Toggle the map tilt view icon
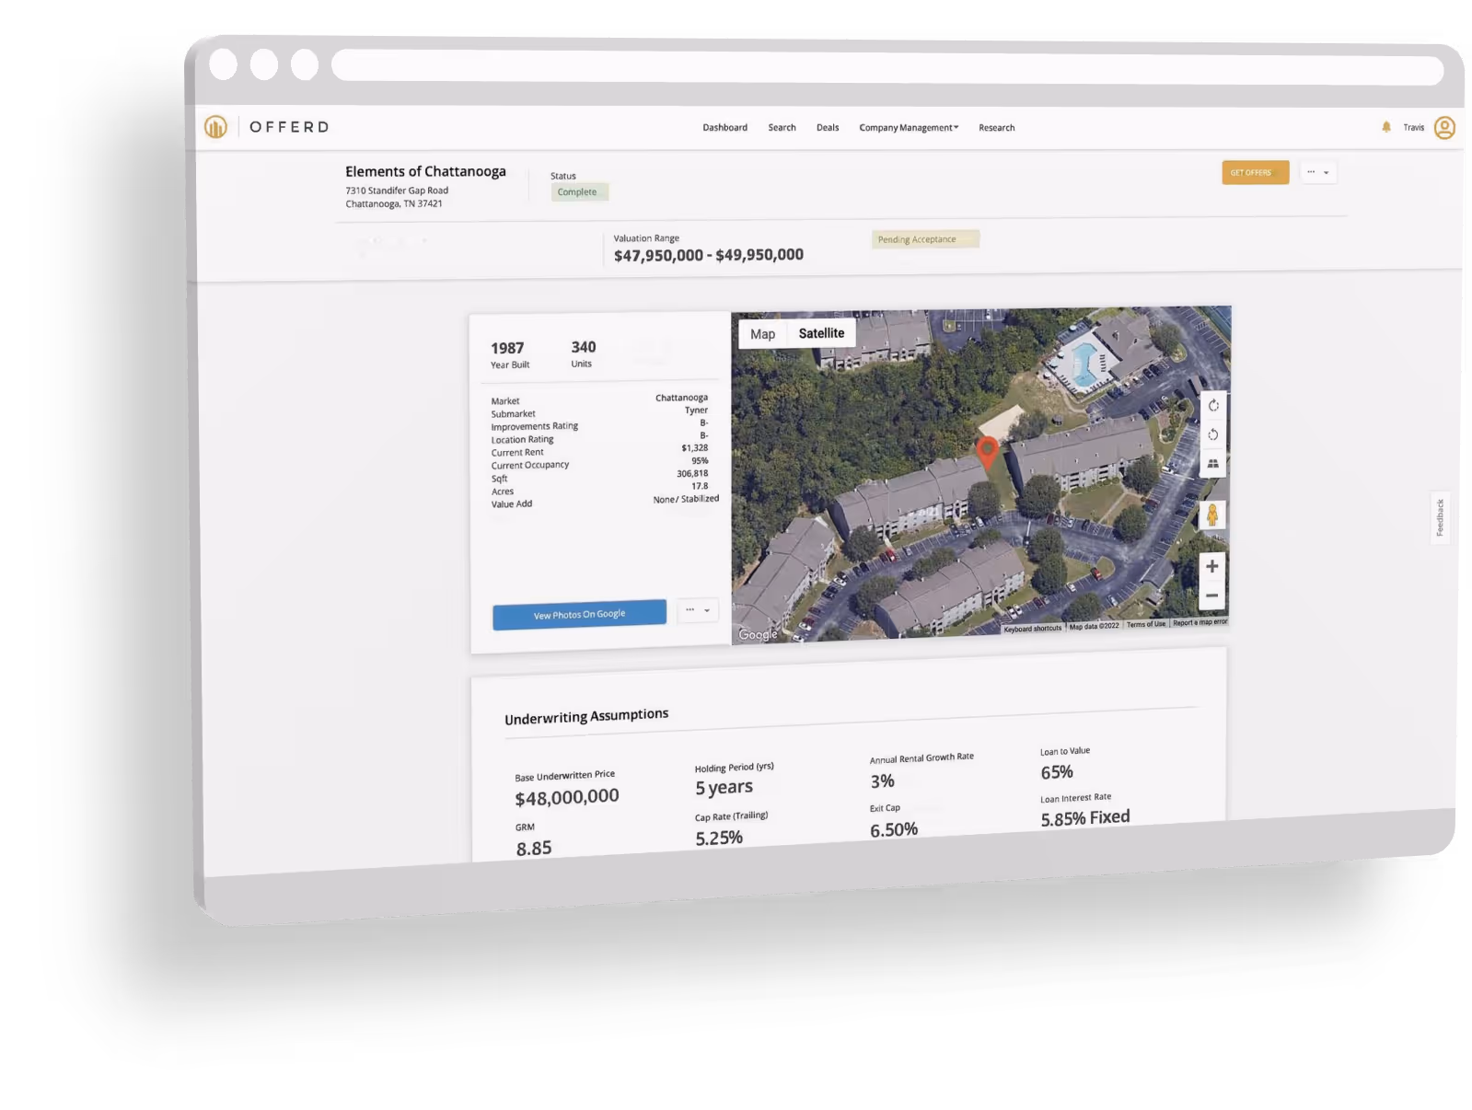The height and width of the screenshot is (1110, 1472). pyautogui.click(x=1213, y=464)
